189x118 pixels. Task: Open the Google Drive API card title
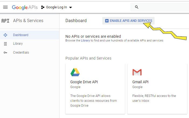(84, 82)
